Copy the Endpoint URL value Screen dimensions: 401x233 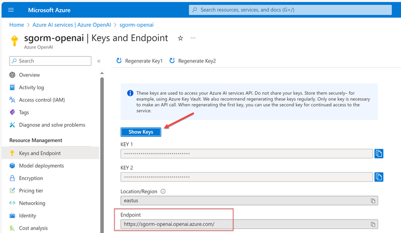pyautogui.click(x=373, y=224)
